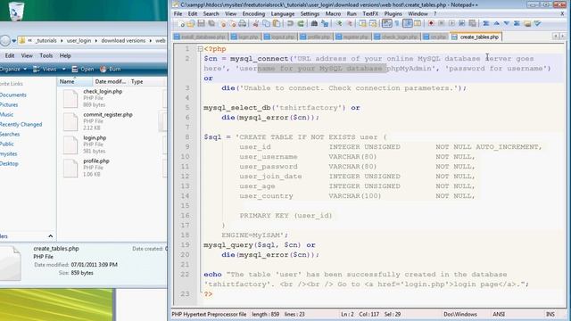Click the blue up-triangle toolbar icon
The image size is (571, 321).
pyautogui.click(x=496, y=23)
